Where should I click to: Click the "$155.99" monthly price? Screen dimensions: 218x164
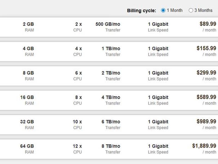click(x=207, y=48)
